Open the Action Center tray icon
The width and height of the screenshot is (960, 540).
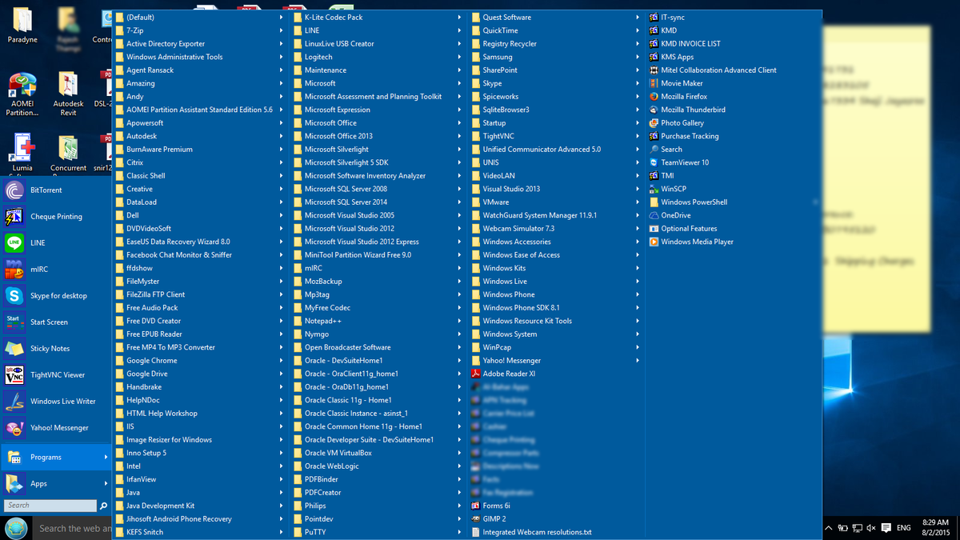885,527
